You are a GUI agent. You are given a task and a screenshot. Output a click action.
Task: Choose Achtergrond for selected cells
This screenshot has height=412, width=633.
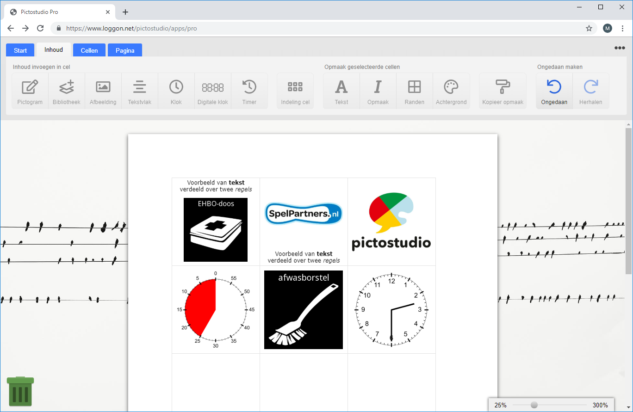tap(451, 91)
